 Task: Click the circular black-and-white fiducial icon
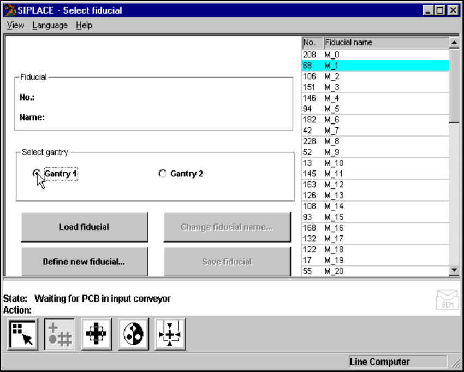[x=133, y=334]
